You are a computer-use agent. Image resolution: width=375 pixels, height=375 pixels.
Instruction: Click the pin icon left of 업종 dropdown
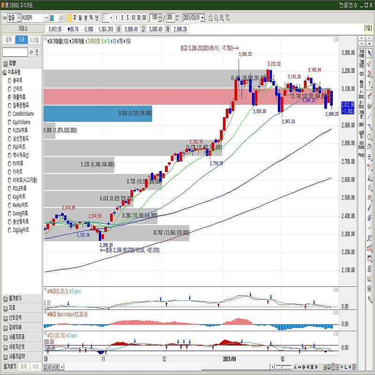[x=4, y=18]
